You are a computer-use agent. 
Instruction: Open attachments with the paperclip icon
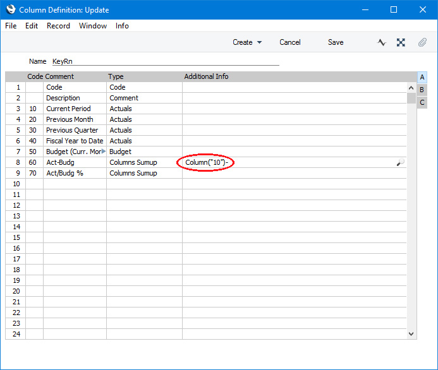coord(422,42)
